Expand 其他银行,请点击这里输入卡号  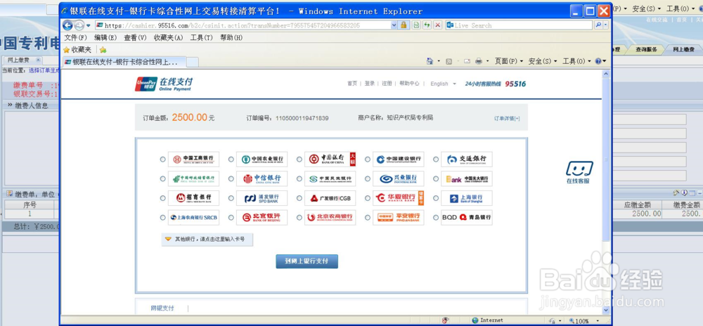coord(207,239)
